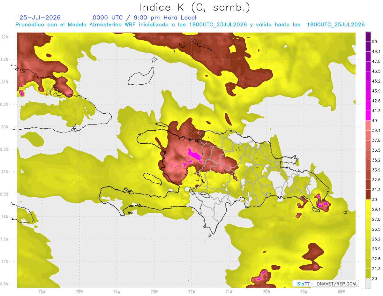Click the "76W" longitude label
The width and height of the screenshot is (383, 296).
pyautogui.click(x=42, y=292)
